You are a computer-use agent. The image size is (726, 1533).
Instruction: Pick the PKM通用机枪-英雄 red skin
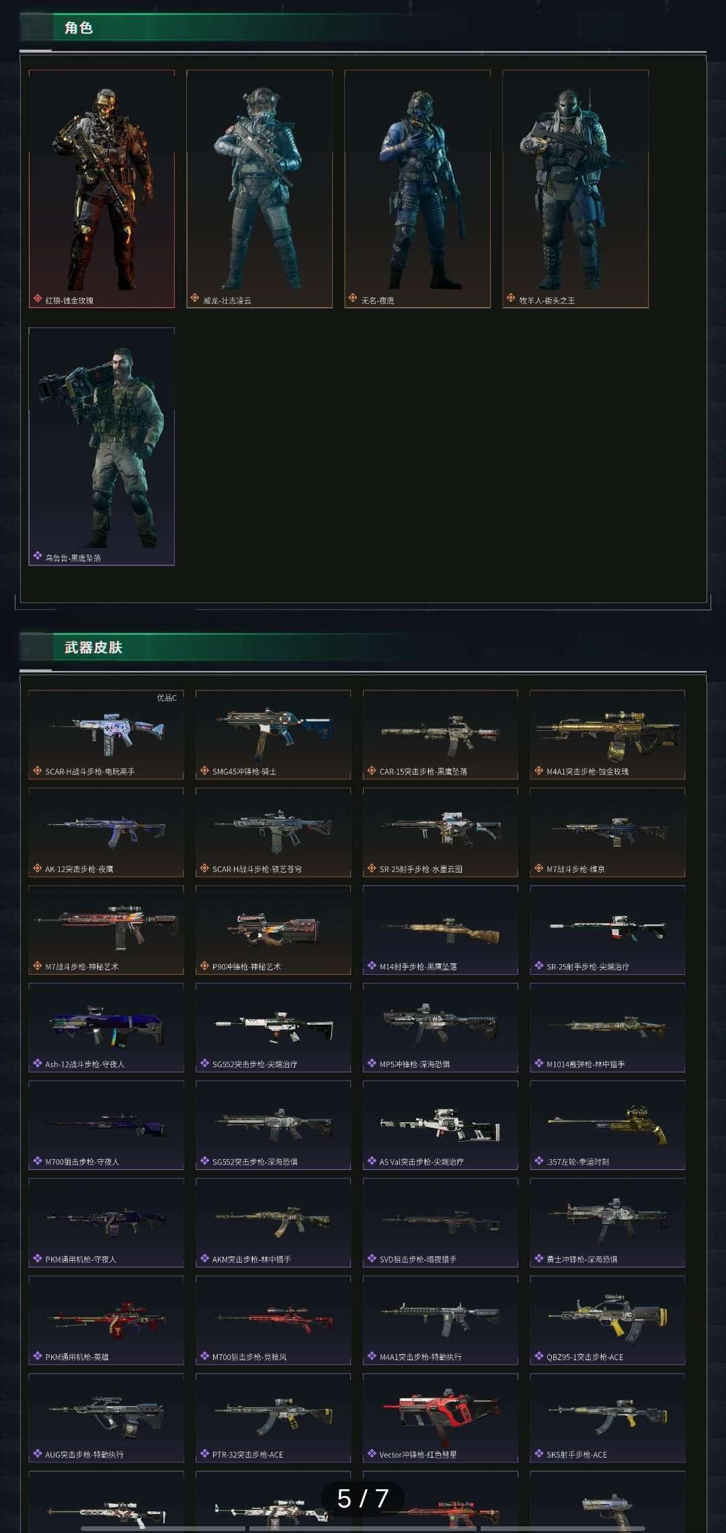click(x=106, y=1320)
